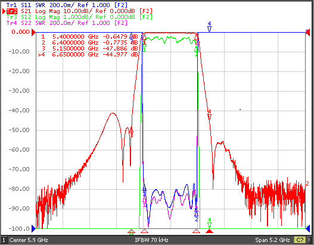314x245 pixels.
Task: Select marker 2 row 6.4000000 GHz in table
Action: [89, 43]
